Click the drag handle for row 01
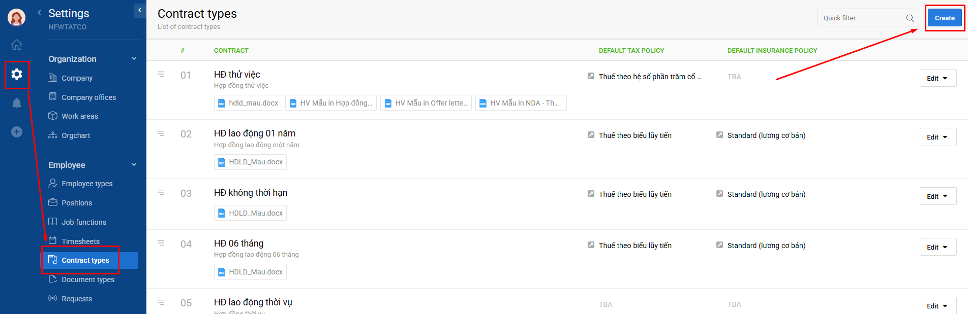The image size is (968, 314). 161,74
